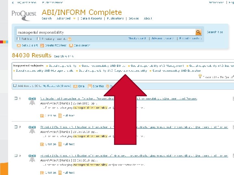The width and height of the screenshot is (234, 175).
Task: Click the orange magnifier search button
Action: tap(199, 32)
